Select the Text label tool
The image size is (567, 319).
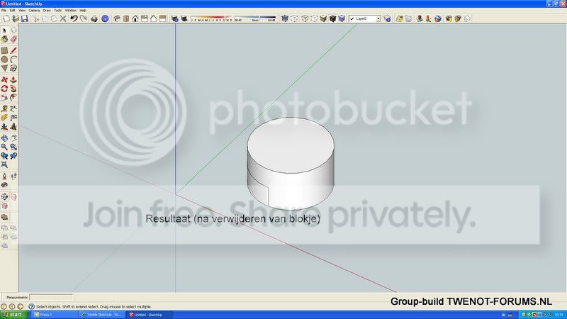[x=13, y=118]
